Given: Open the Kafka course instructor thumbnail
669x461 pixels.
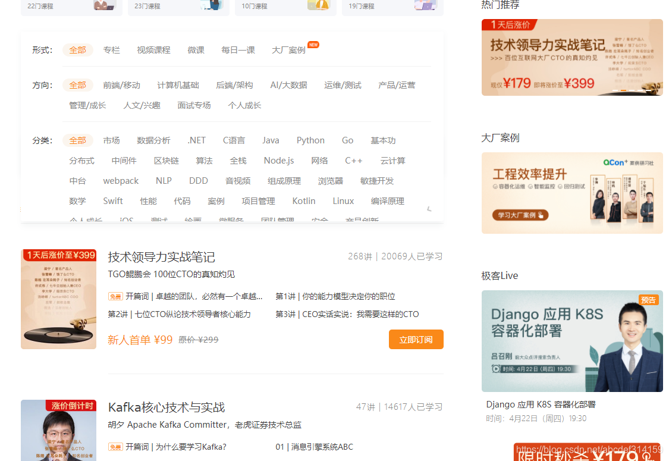Looking at the screenshot, I should pos(58,430).
